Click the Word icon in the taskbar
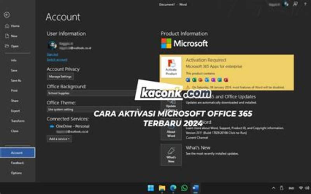311x194 pixels. point(196,188)
